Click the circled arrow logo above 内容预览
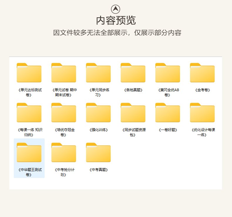 click(x=115, y=9)
